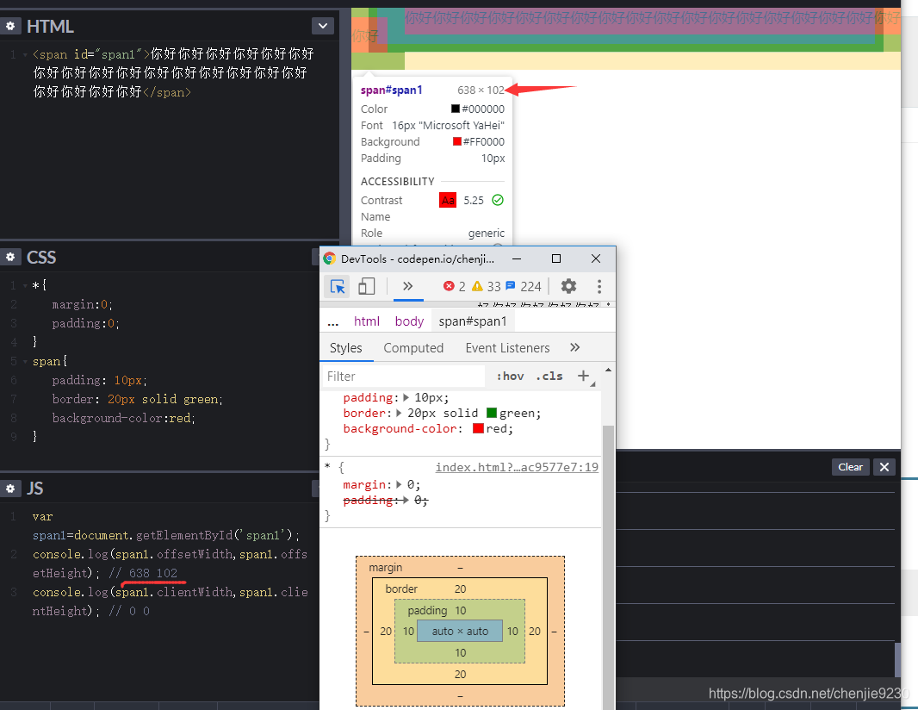This screenshot has height=710, width=918.
Task: Click the padding property name in Styles
Action: (368, 398)
